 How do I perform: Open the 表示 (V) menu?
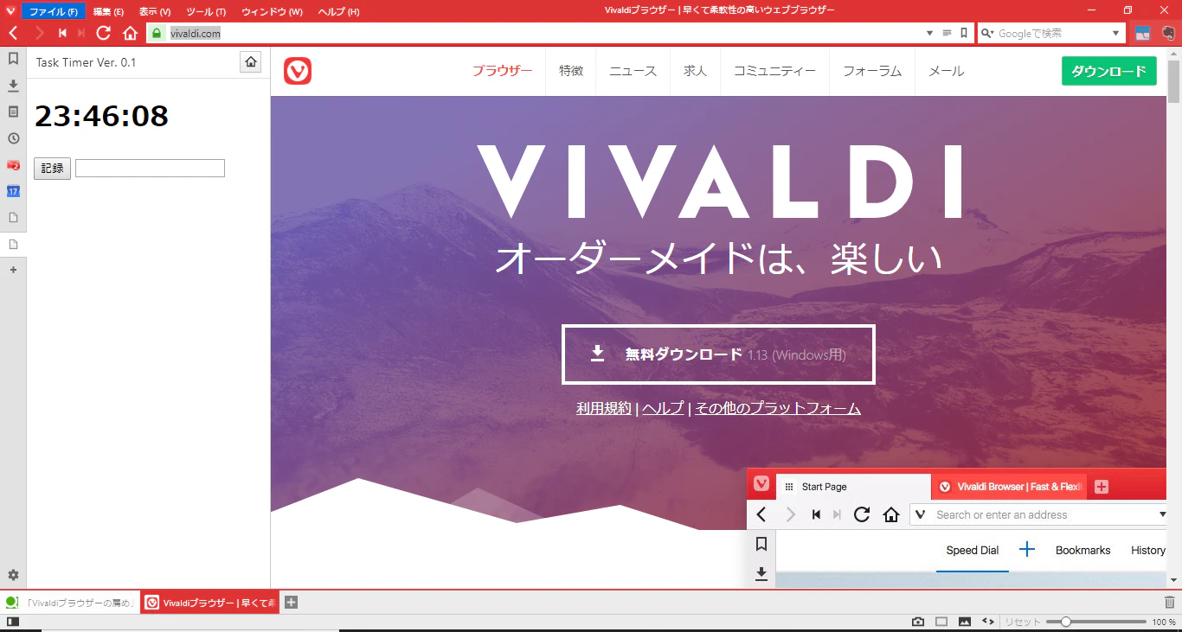point(155,11)
